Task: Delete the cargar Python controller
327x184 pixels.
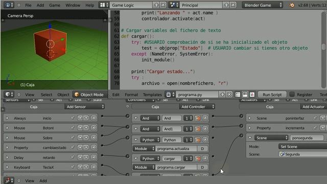Action: coord(205,158)
